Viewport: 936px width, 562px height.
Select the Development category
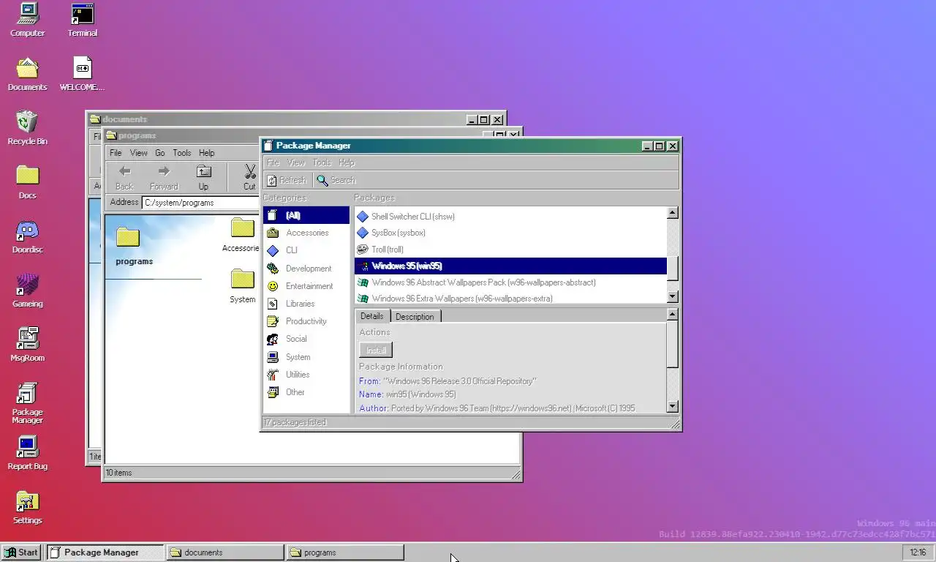coord(306,269)
